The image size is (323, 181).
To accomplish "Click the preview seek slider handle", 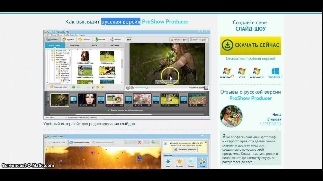I will coord(147,88).
